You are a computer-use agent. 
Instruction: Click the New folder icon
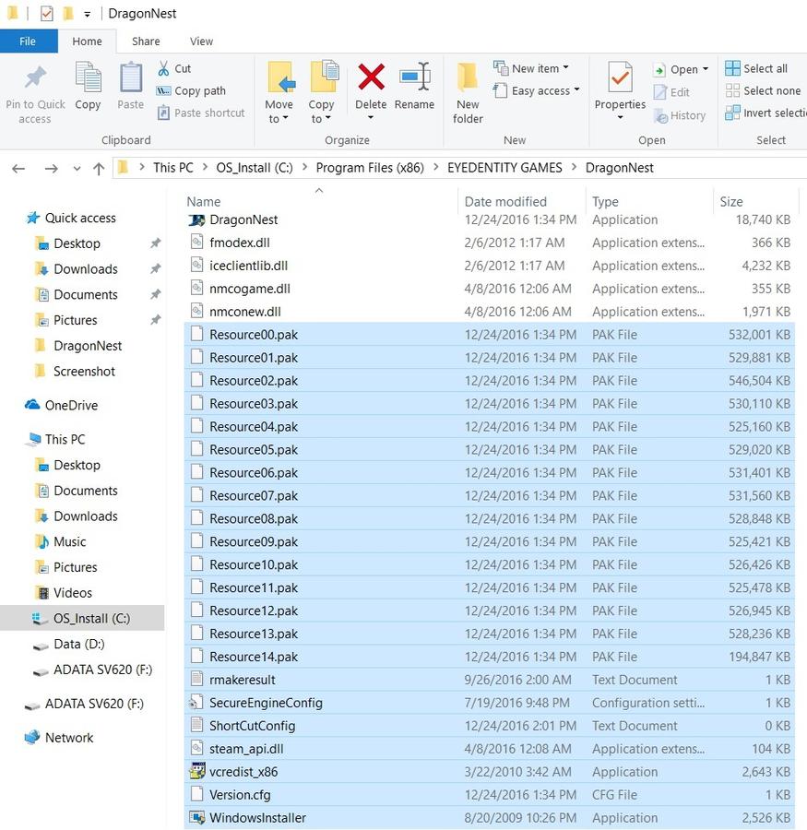(x=468, y=77)
